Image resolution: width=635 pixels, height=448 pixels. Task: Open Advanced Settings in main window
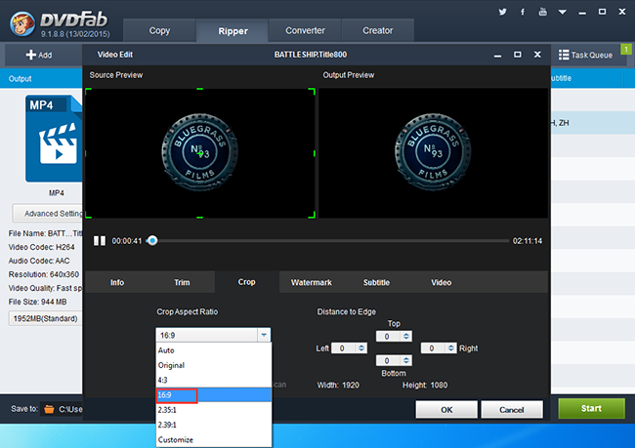tap(48, 214)
